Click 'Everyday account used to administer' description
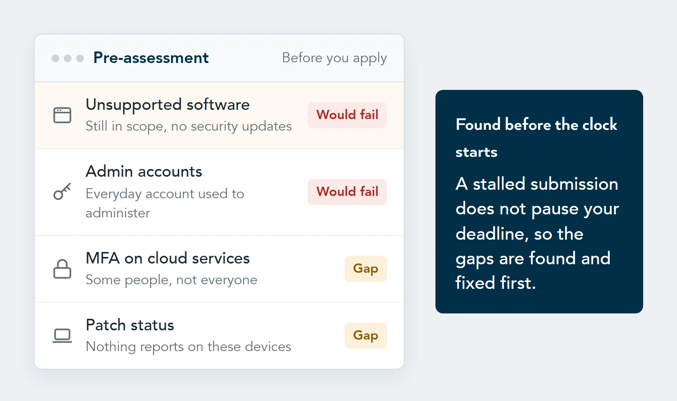677x401 pixels. (x=165, y=203)
